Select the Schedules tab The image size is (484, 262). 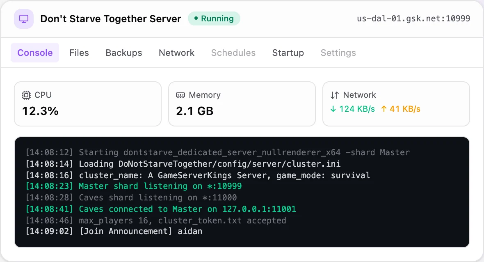point(233,53)
